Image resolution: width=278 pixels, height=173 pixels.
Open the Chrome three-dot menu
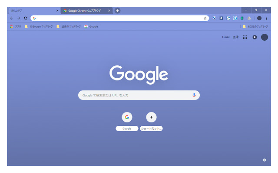point(266,18)
